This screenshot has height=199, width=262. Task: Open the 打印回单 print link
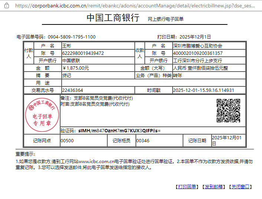point(187,187)
